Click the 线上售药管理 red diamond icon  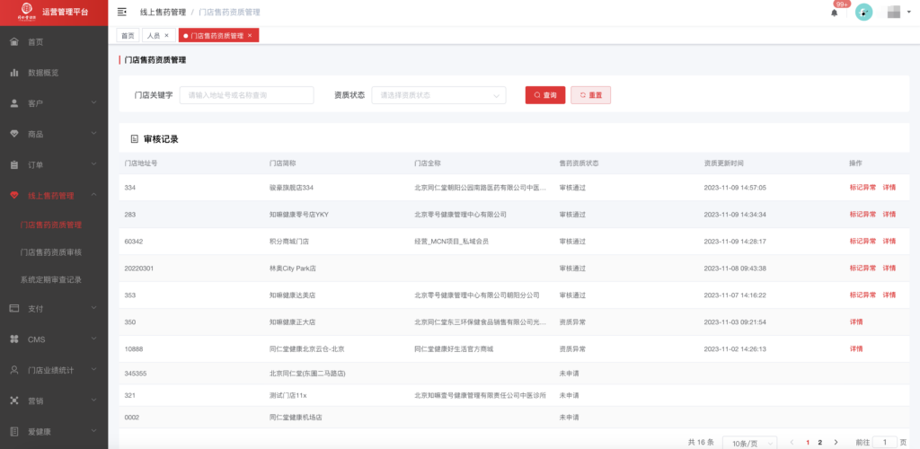pos(14,195)
